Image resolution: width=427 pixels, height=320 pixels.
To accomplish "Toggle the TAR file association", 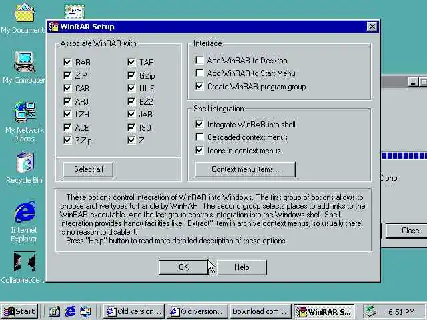I will click(x=131, y=62).
